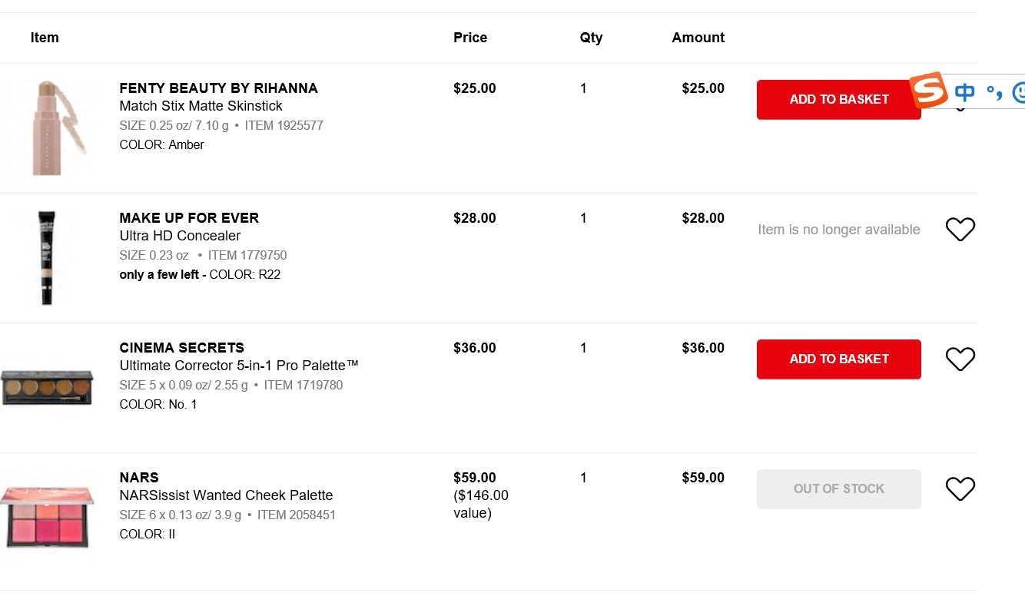Click the heart icon for NARSissist Cheek Palette
This screenshot has height=606, width=1025.
[x=960, y=488]
